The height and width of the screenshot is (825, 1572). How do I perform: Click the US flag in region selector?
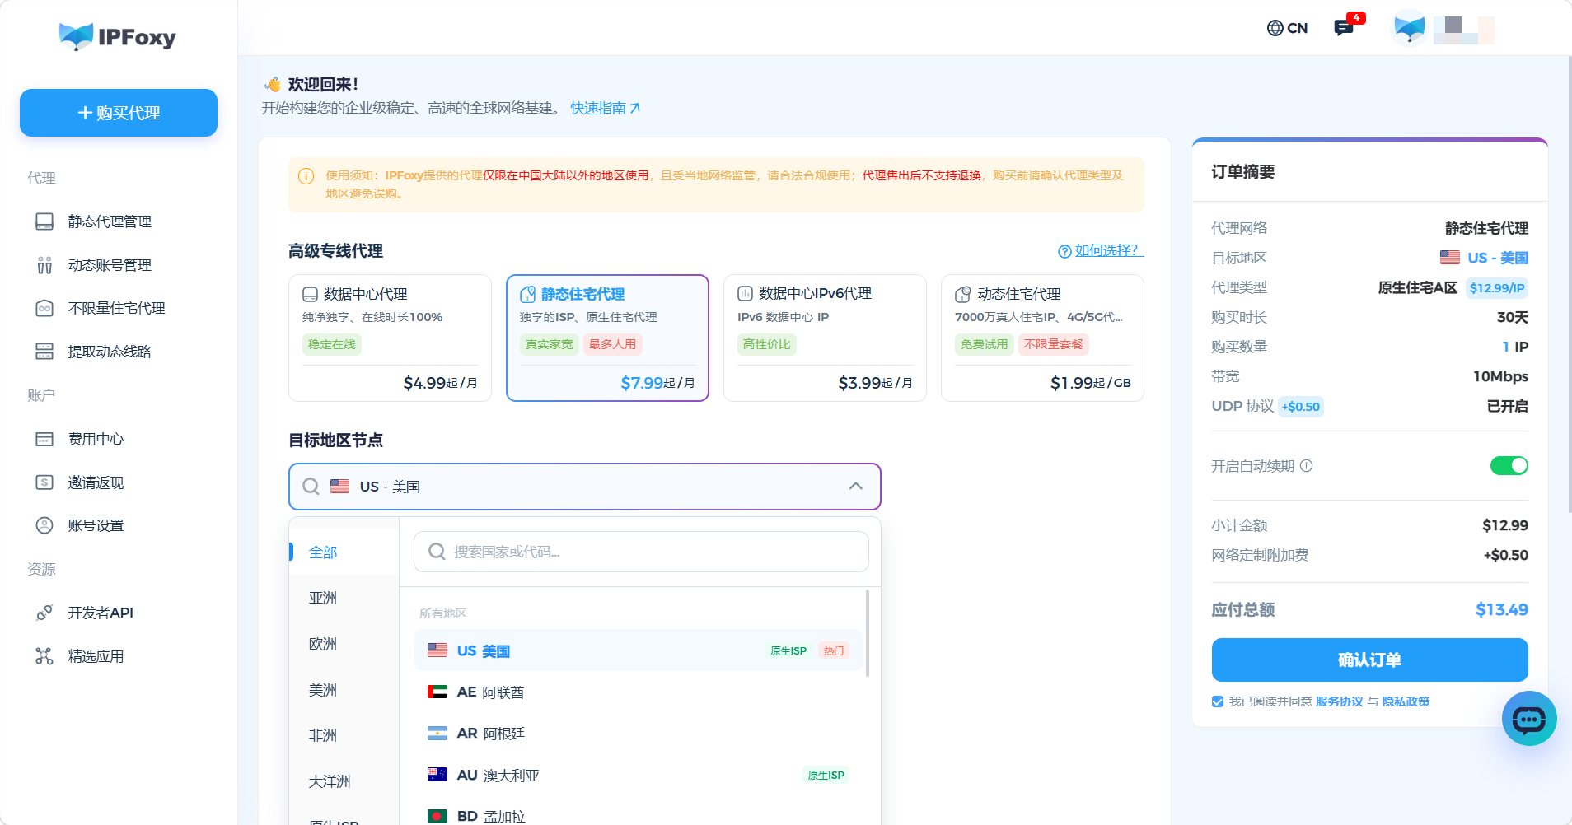[x=339, y=487]
